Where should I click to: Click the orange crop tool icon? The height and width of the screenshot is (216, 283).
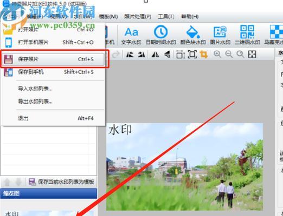point(204,54)
